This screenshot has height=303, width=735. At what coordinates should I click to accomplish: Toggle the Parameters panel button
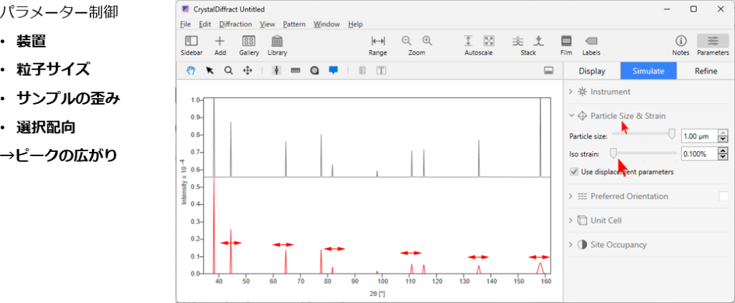point(713,42)
